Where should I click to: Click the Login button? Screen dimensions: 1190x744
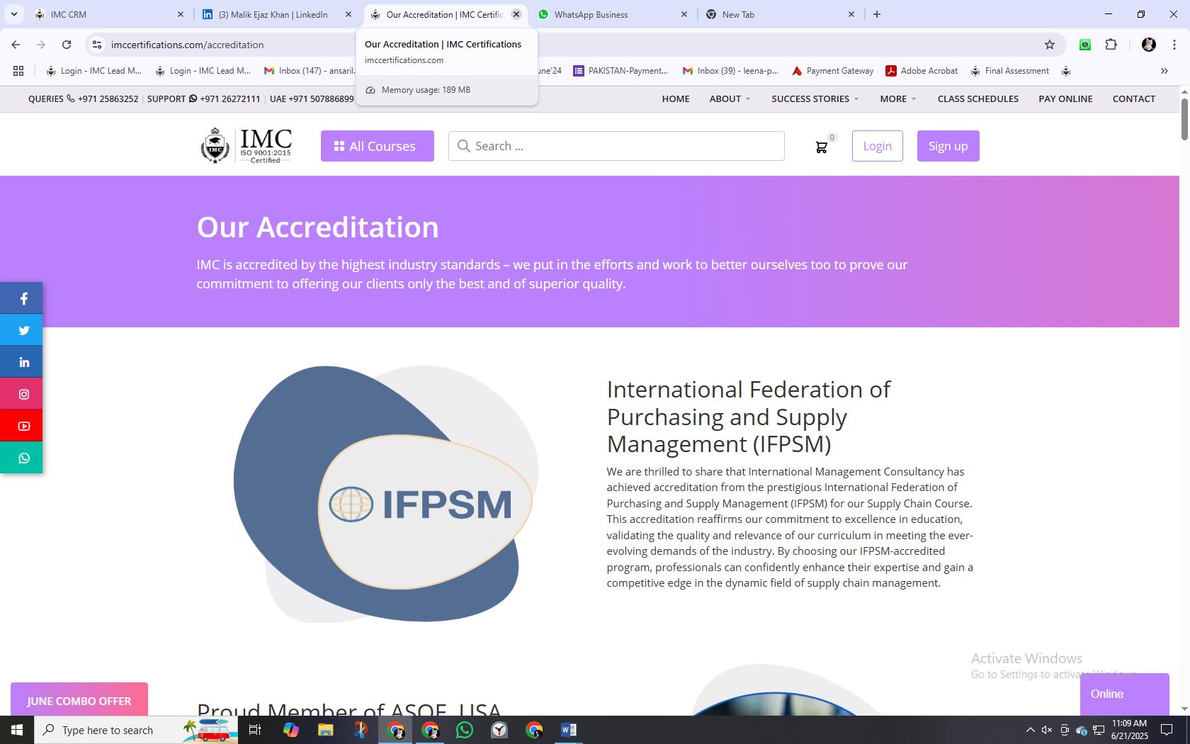(x=877, y=146)
